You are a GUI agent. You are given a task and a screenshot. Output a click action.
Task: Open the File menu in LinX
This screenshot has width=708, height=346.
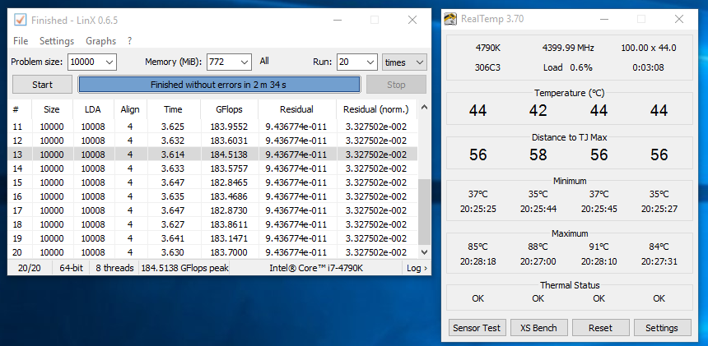(x=21, y=40)
